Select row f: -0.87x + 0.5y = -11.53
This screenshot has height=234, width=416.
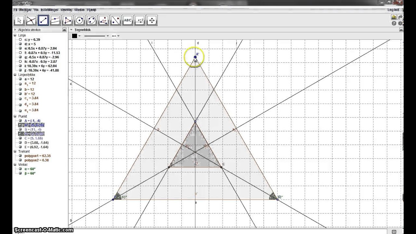[42, 53]
